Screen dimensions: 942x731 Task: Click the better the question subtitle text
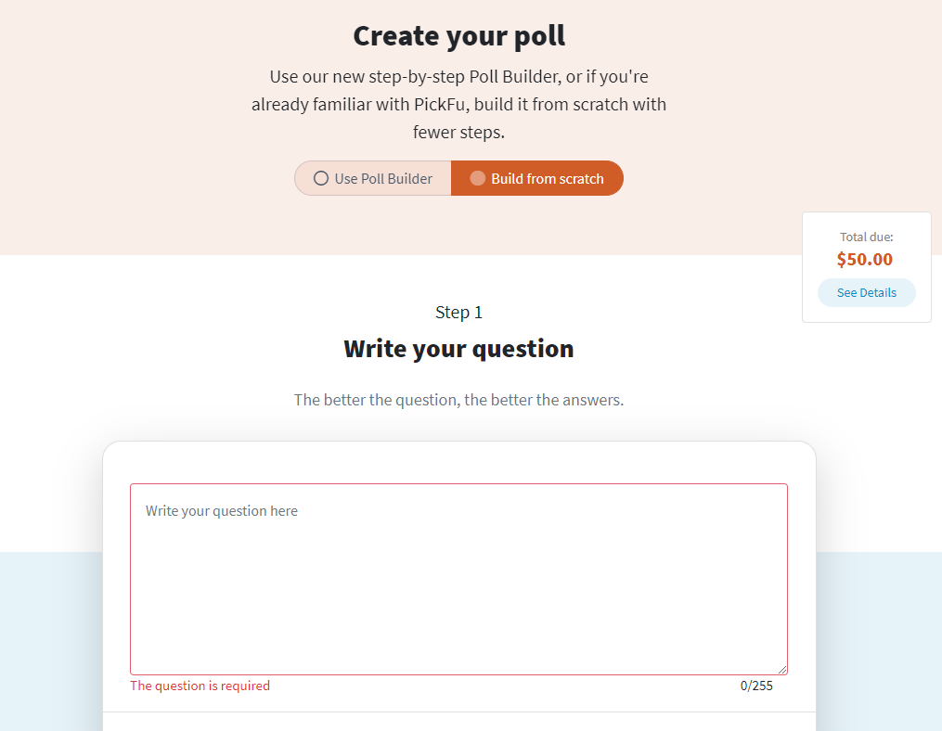(458, 400)
